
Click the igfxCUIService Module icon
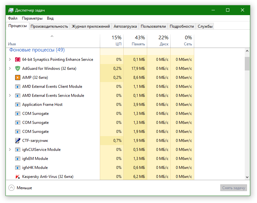17,150
